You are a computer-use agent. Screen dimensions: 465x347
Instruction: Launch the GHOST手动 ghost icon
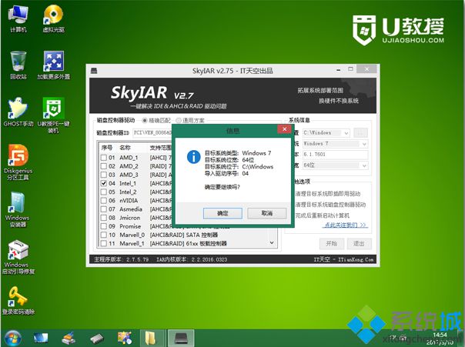point(18,112)
